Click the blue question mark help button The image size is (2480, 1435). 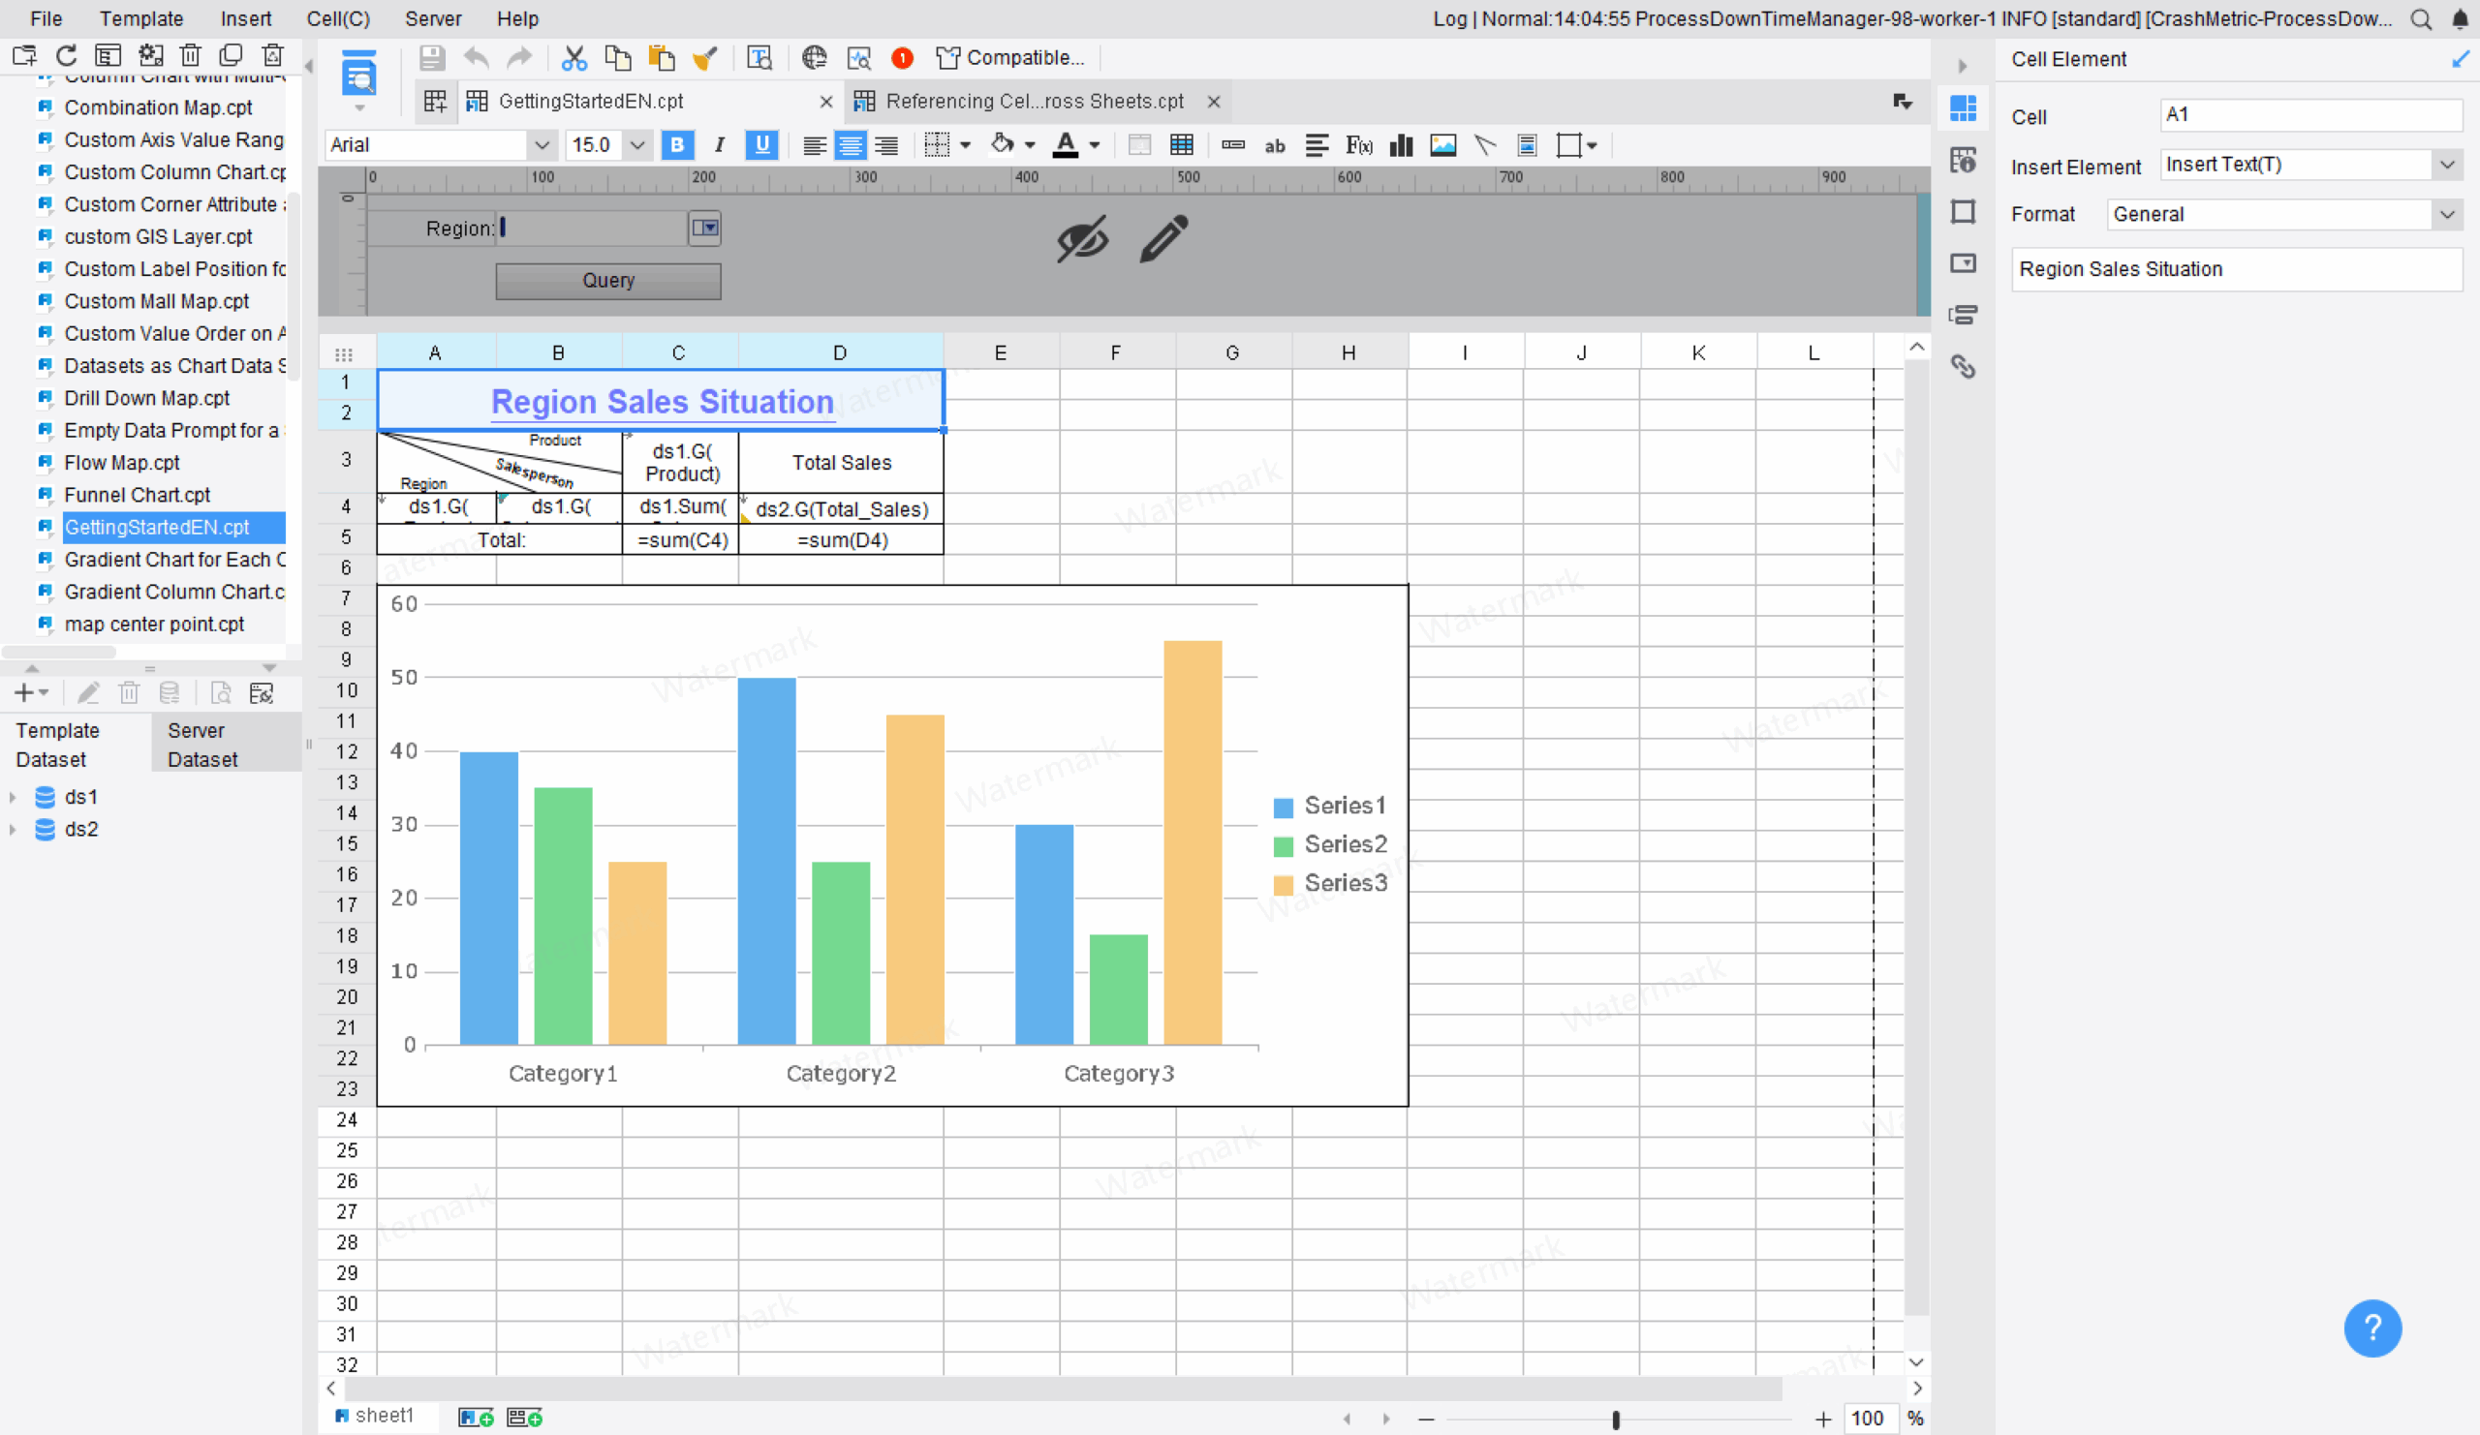(2372, 1328)
